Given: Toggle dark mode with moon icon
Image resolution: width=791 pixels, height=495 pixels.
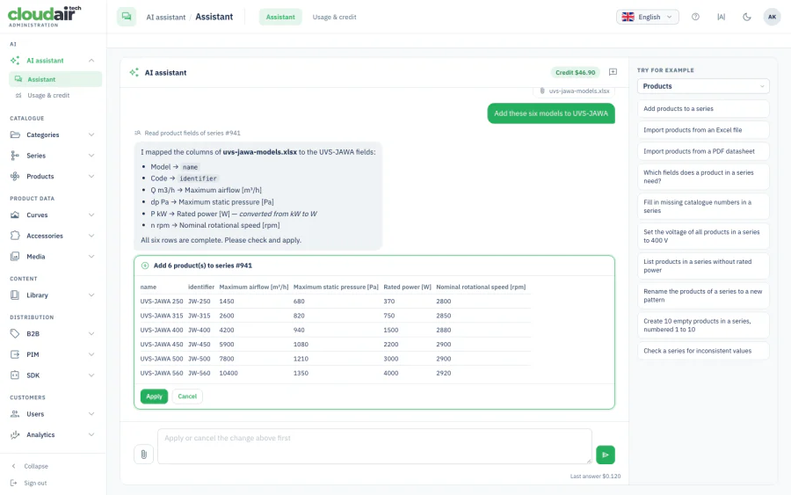Looking at the screenshot, I should pos(746,17).
